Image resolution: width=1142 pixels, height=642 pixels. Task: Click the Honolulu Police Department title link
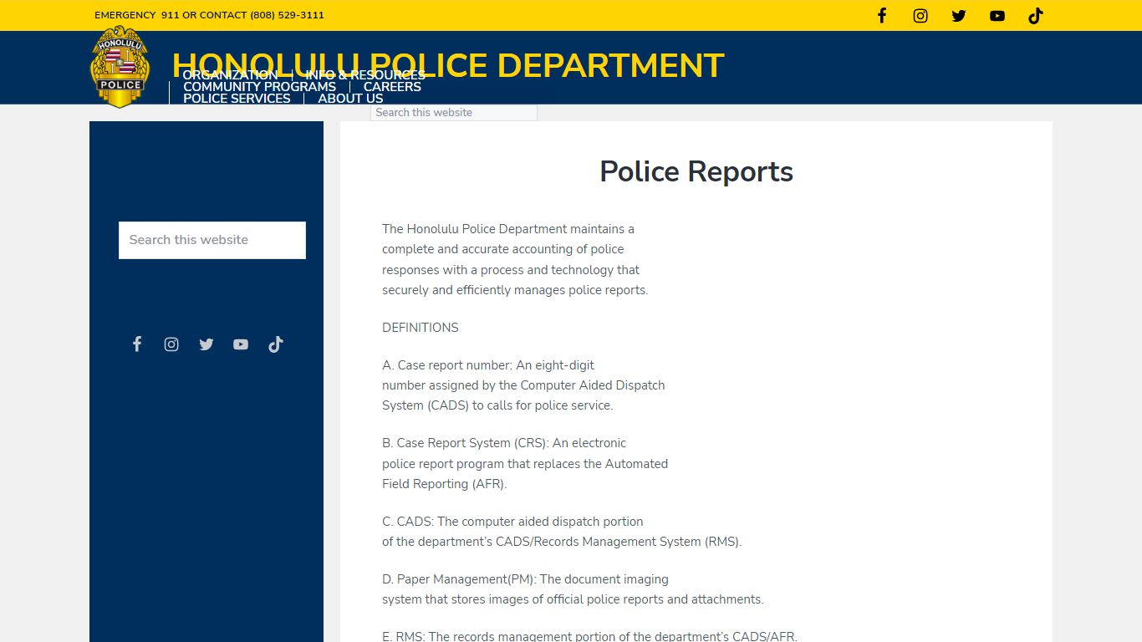[x=448, y=65]
